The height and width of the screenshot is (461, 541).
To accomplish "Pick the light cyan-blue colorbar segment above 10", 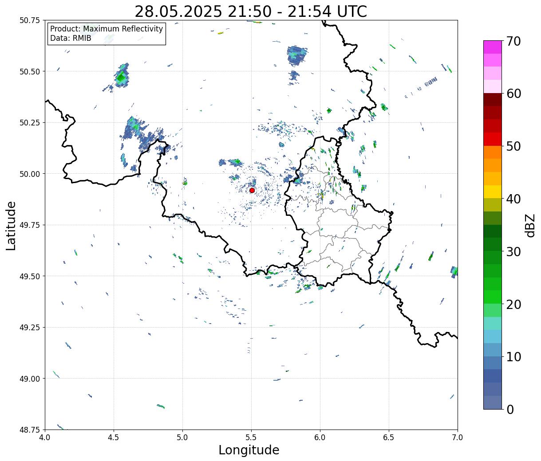I will 493,336.
